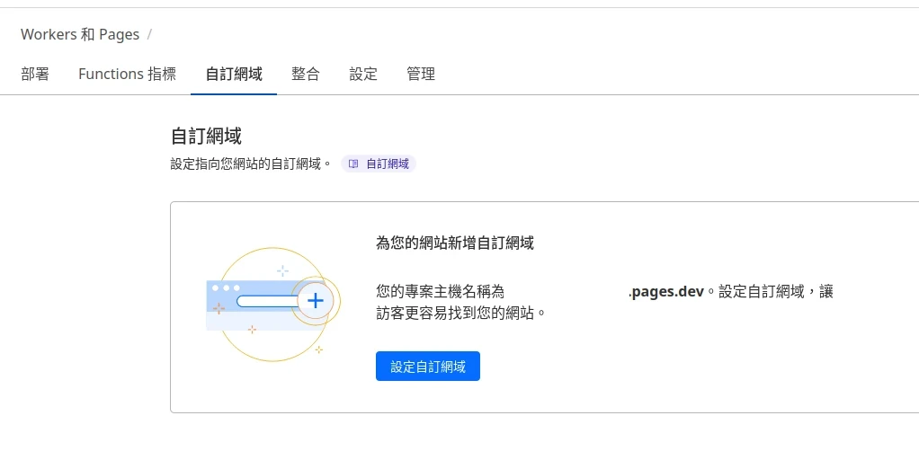Click the blue sparkle above the illustration

click(x=282, y=270)
